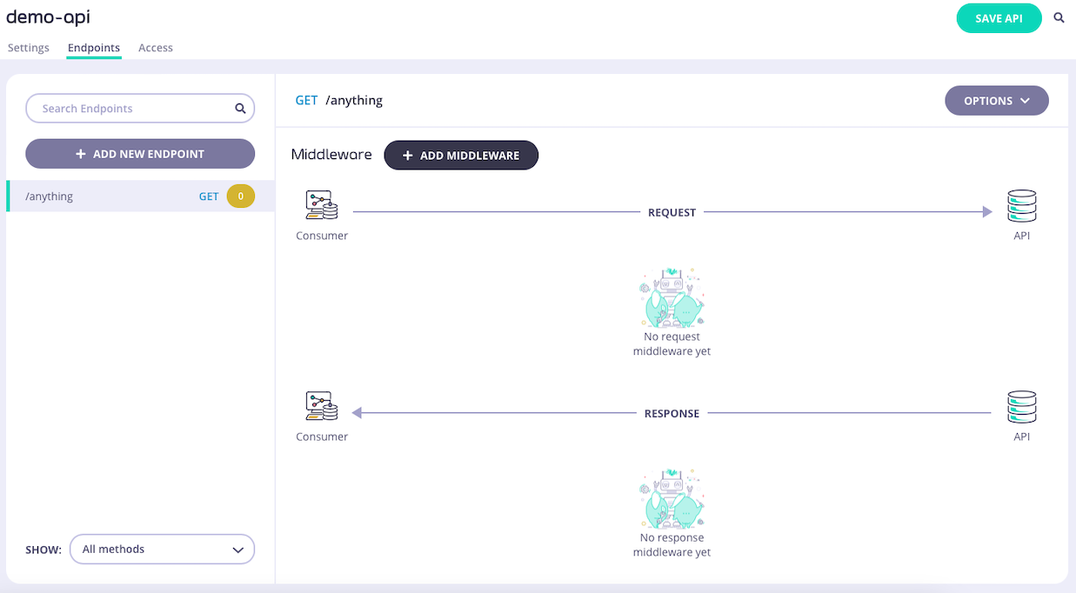Click the API database icon on the REQUEST row
Viewport: 1076px width, 593px height.
1022,206
